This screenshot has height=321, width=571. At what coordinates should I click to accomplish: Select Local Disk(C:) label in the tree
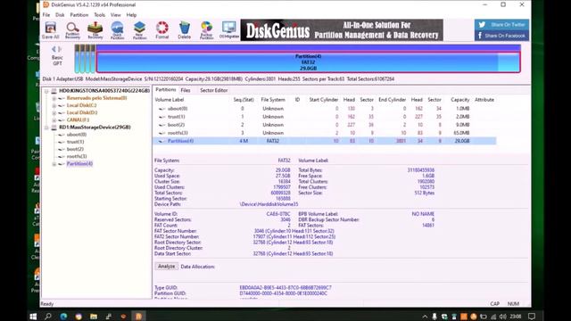[x=81, y=105]
